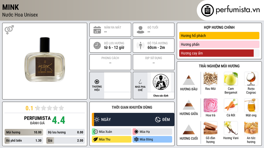Click the Hương hổ phách accord bar
Screen dimensions: 264x148
tap(219, 35)
